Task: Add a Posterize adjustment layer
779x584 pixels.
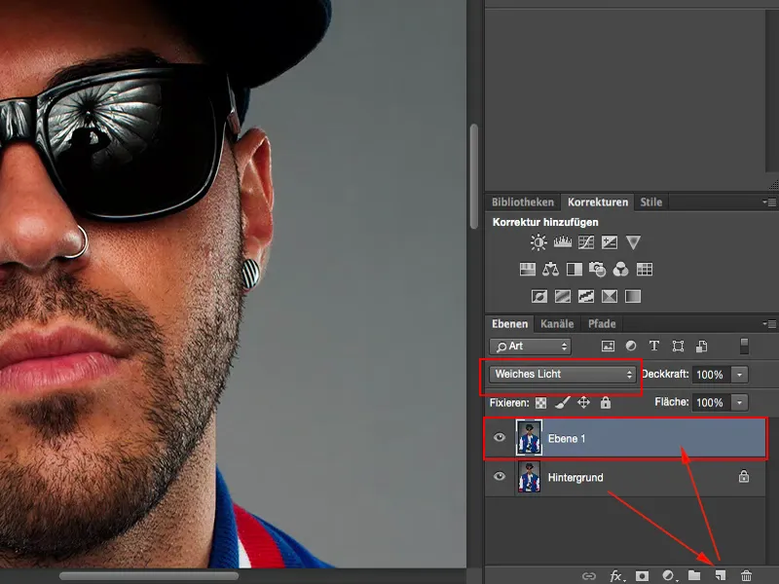Action: click(563, 297)
